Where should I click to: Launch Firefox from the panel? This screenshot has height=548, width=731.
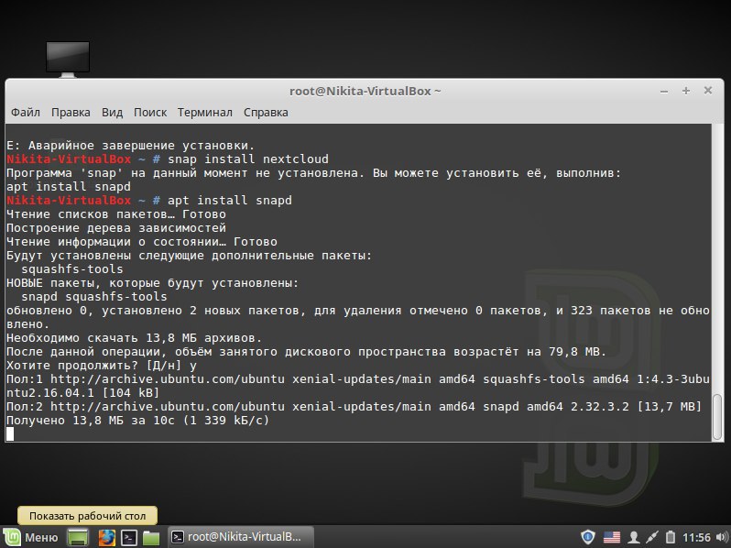107,538
